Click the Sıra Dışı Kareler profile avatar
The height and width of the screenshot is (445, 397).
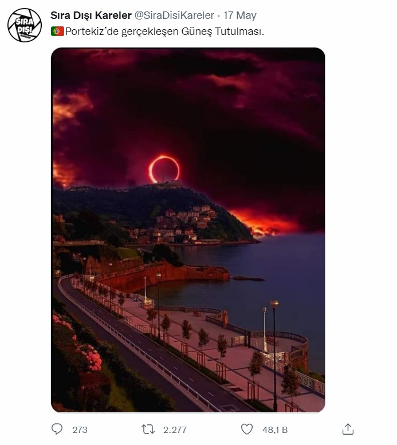coord(25,26)
